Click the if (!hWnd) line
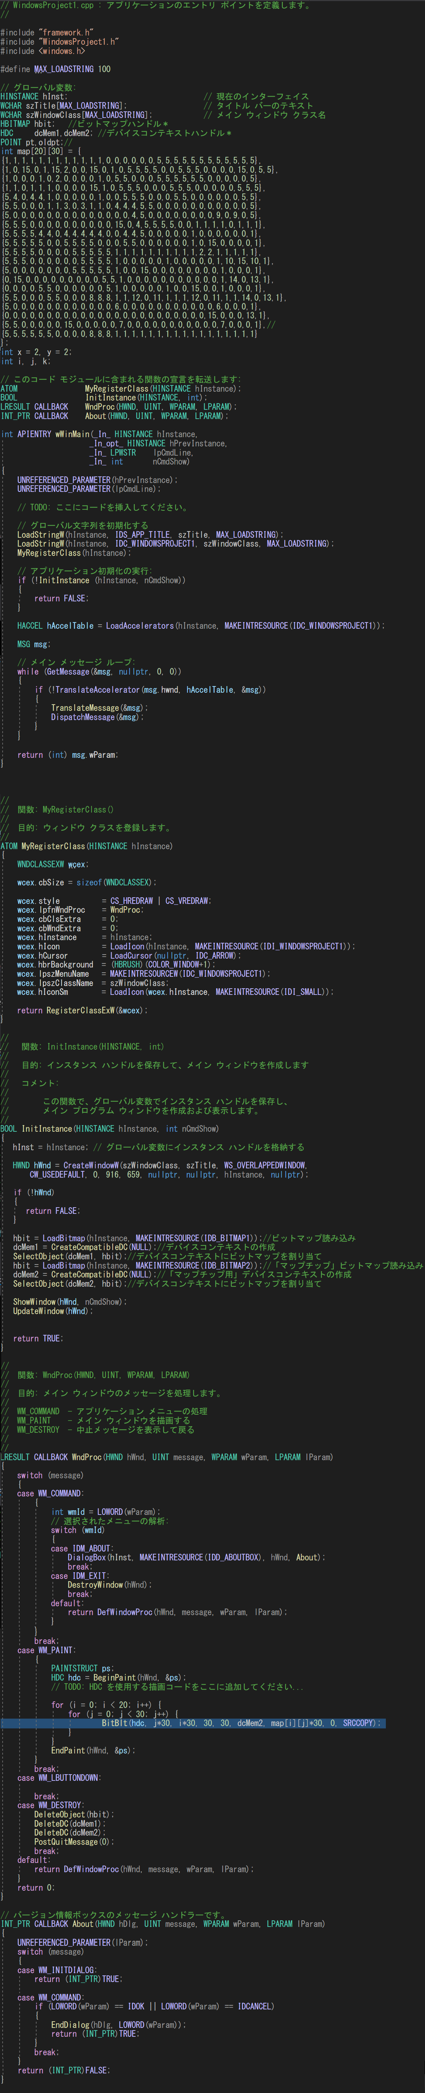The image size is (425, 2093). (x=34, y=1193)
